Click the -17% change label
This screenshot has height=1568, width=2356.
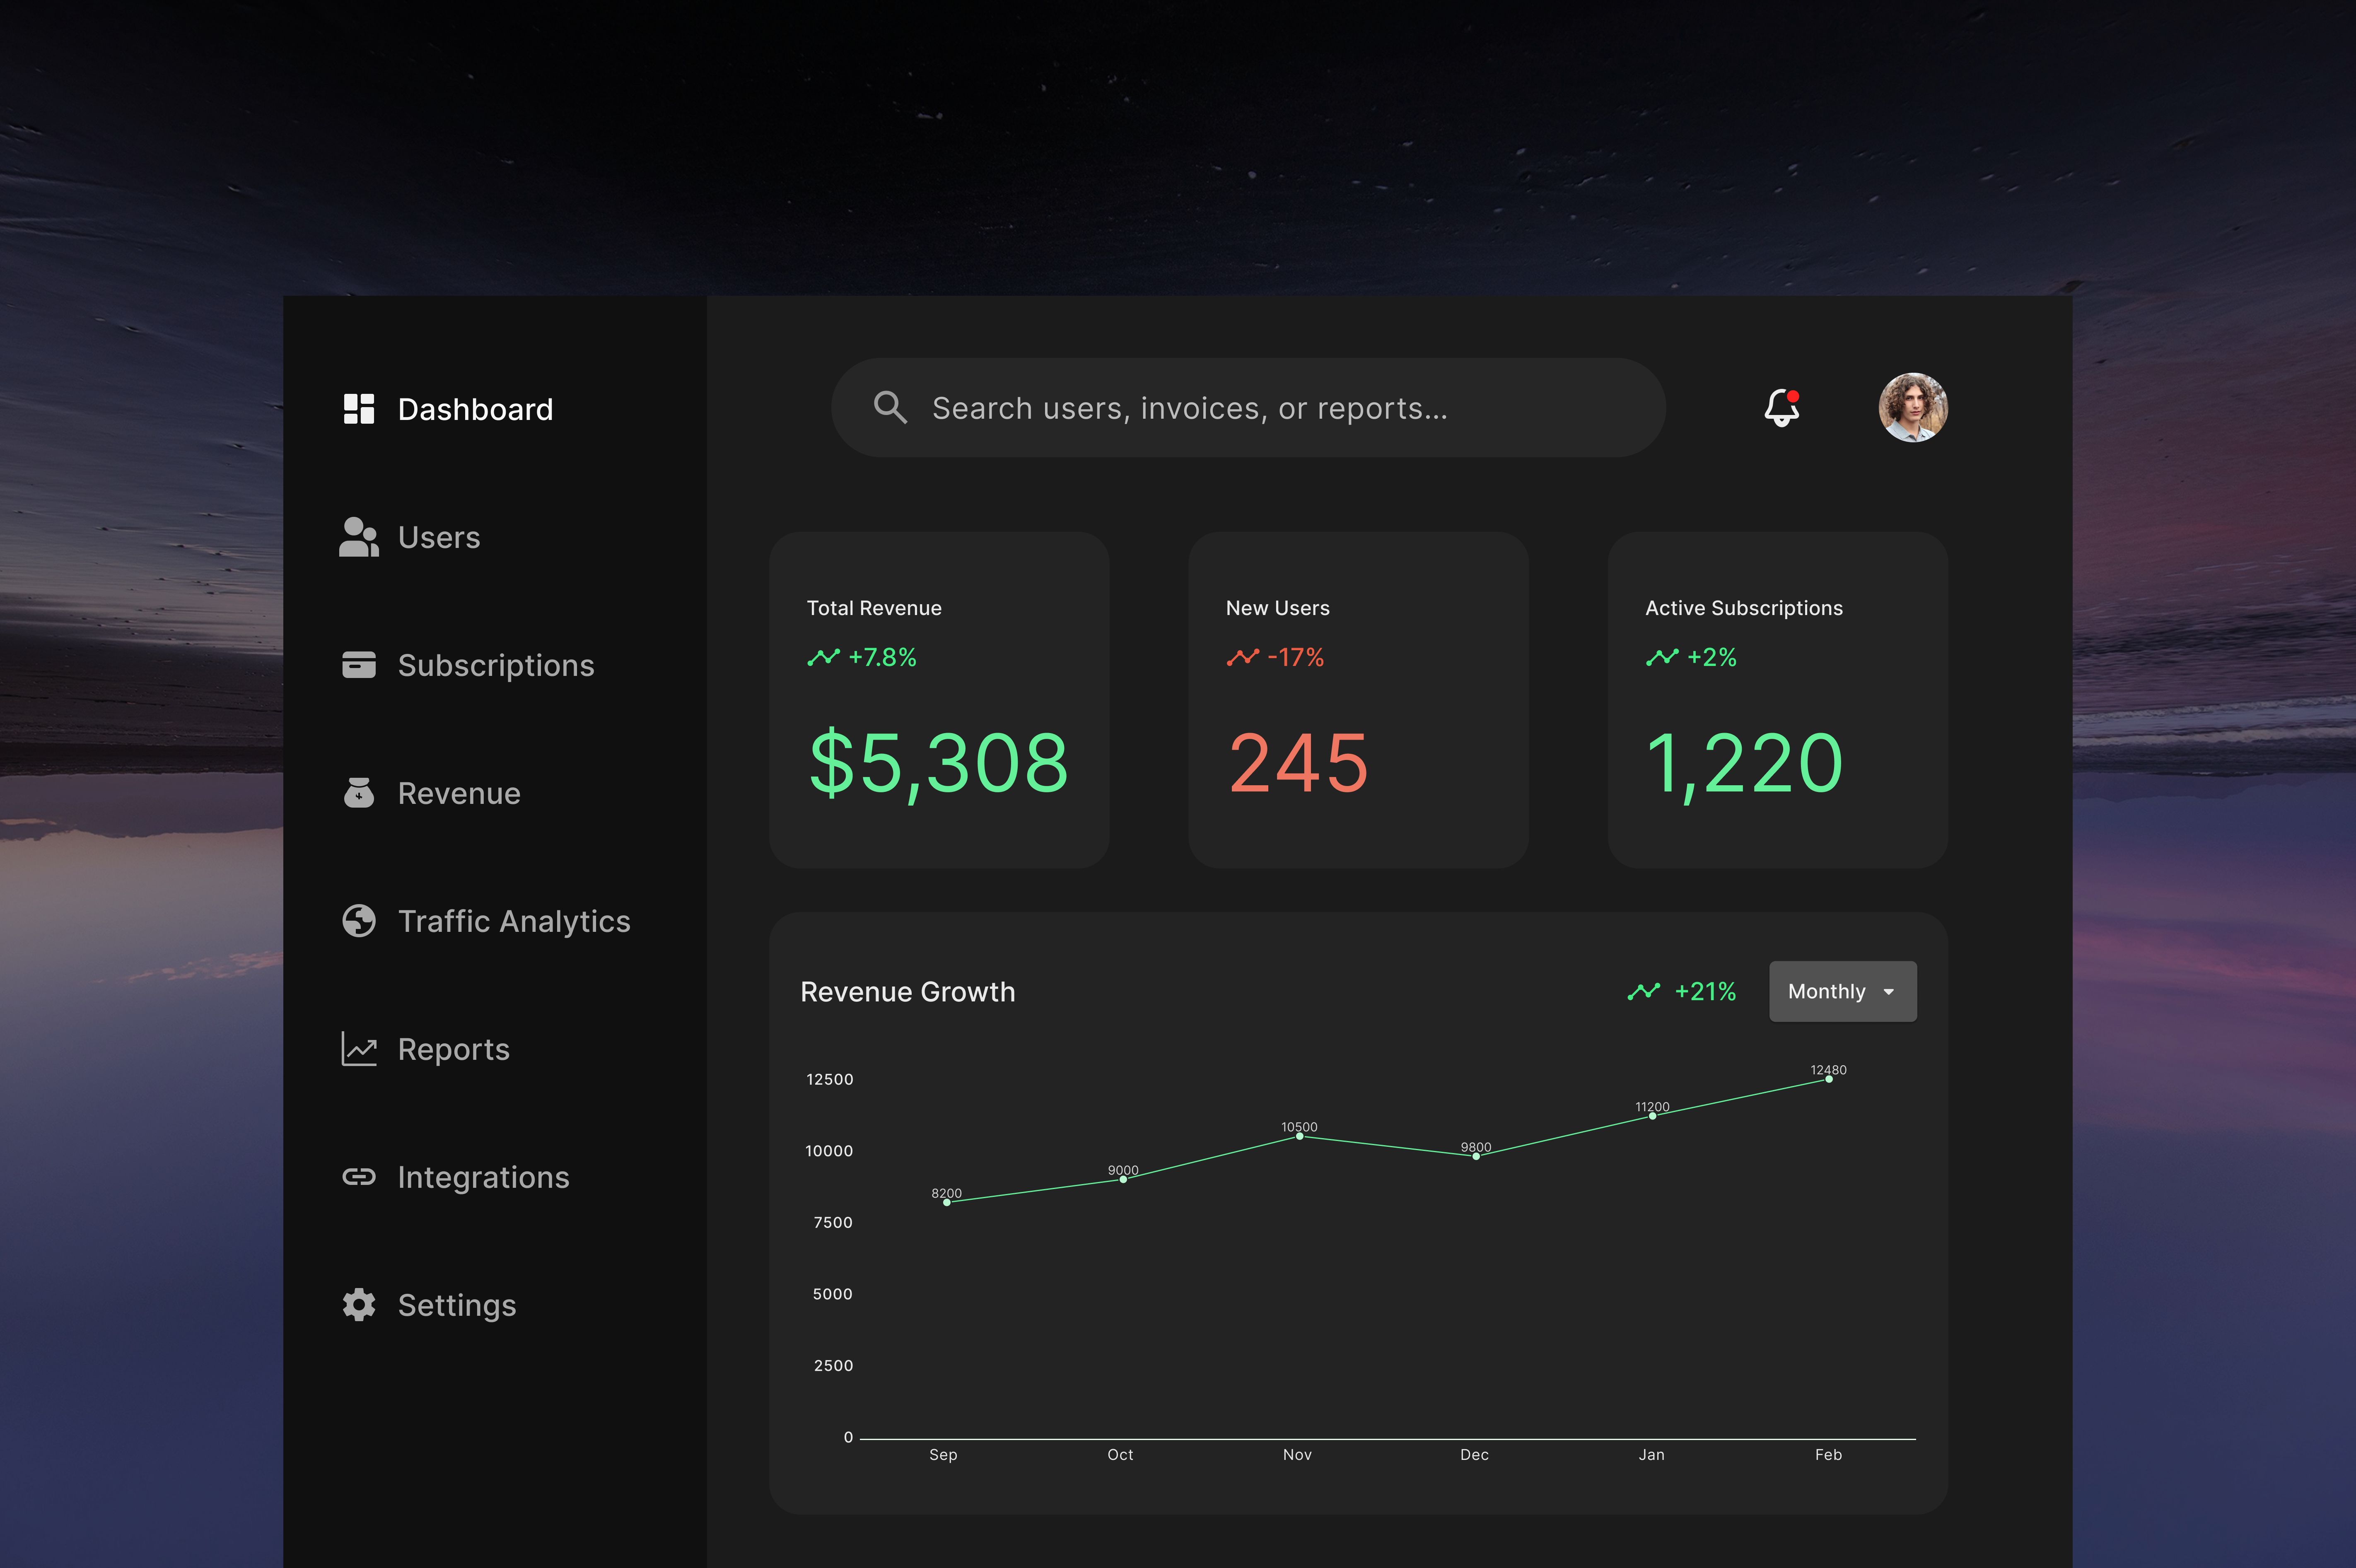(x=1295, y=657)
